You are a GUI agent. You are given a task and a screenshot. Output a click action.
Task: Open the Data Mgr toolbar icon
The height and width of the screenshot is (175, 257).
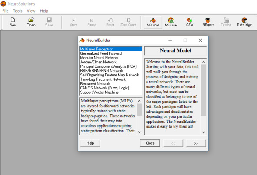tap(244, 22)
